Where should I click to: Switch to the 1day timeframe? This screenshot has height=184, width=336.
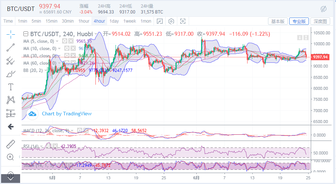[114, 21]
